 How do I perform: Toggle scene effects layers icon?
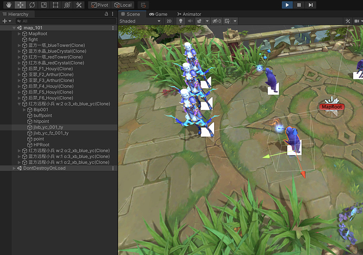199,21
